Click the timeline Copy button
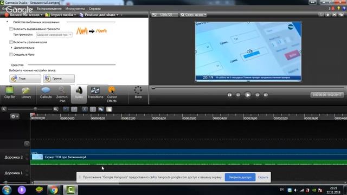 (101, 109)
